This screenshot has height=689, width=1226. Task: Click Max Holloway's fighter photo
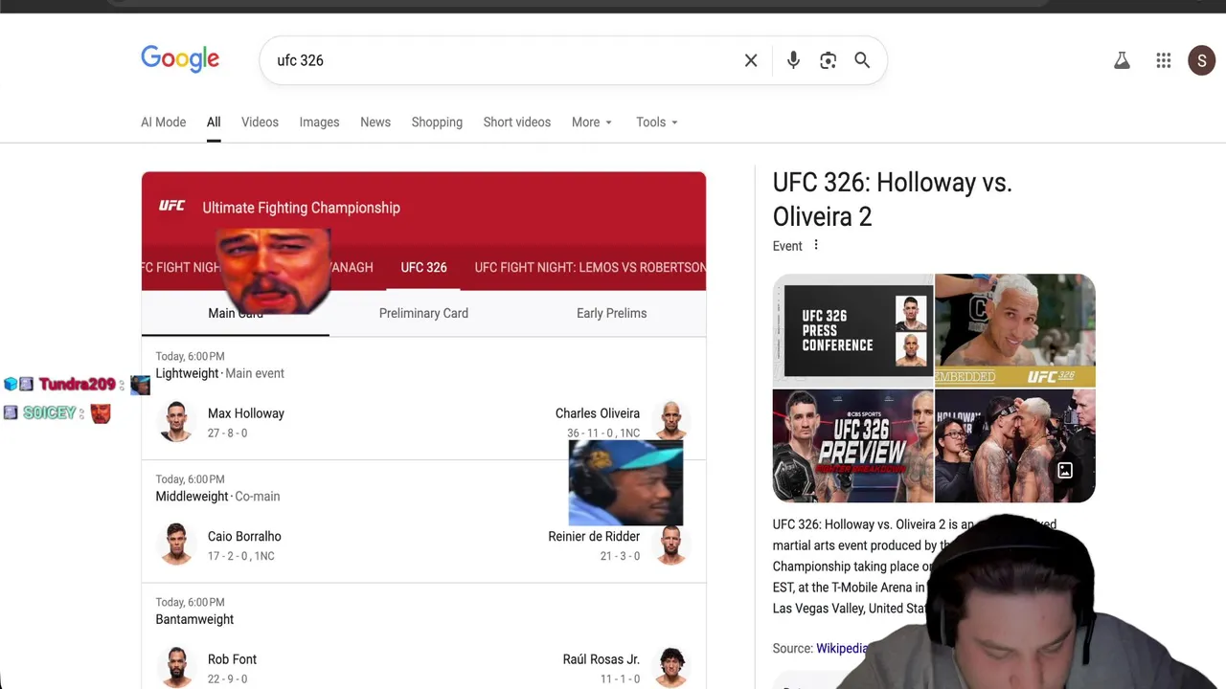(176, 421)
